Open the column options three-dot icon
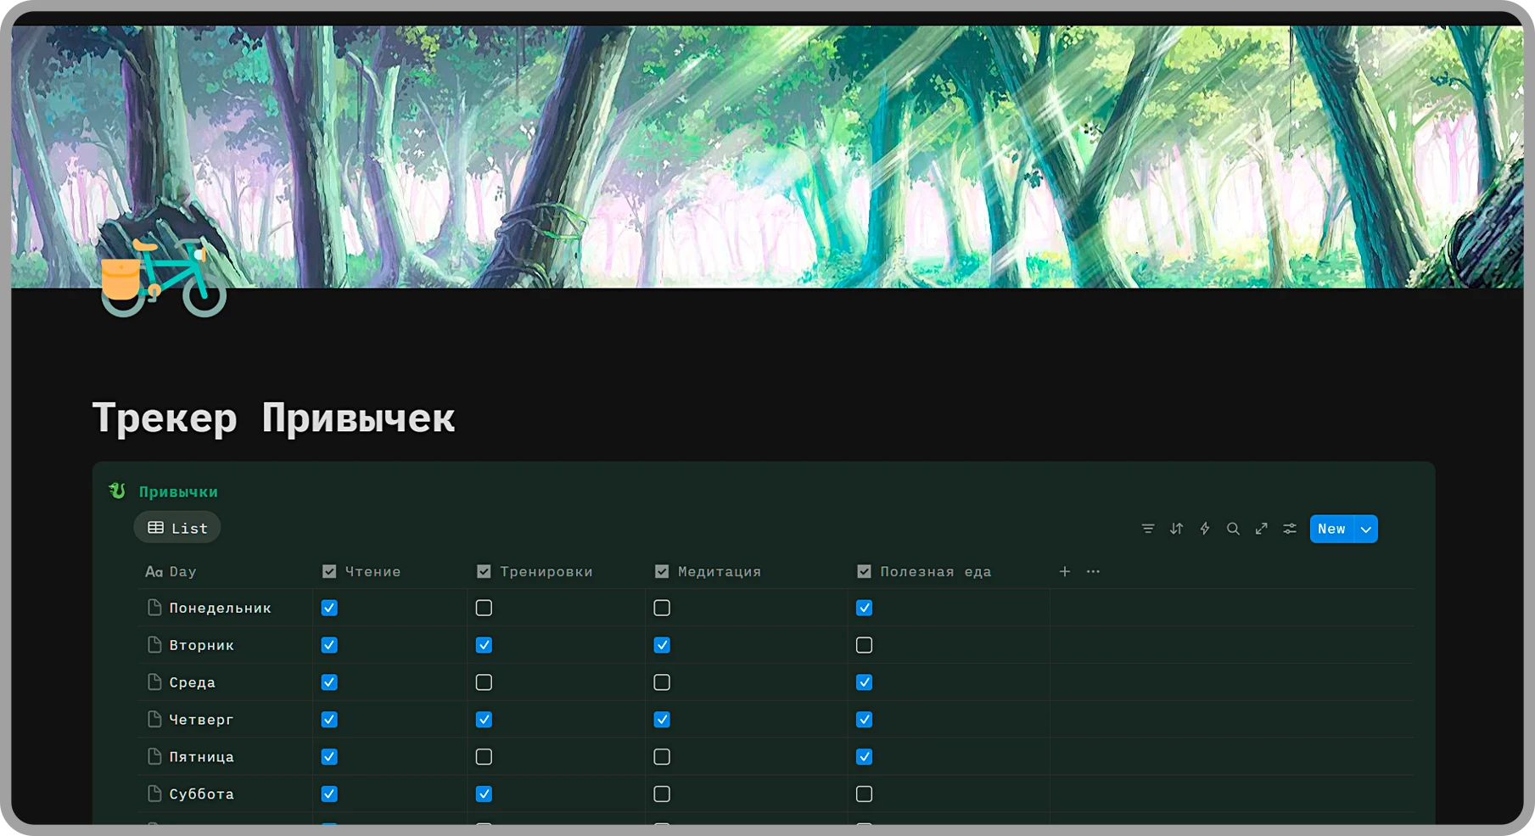Screen dimensions: 1535x836 click(1093, 572)
